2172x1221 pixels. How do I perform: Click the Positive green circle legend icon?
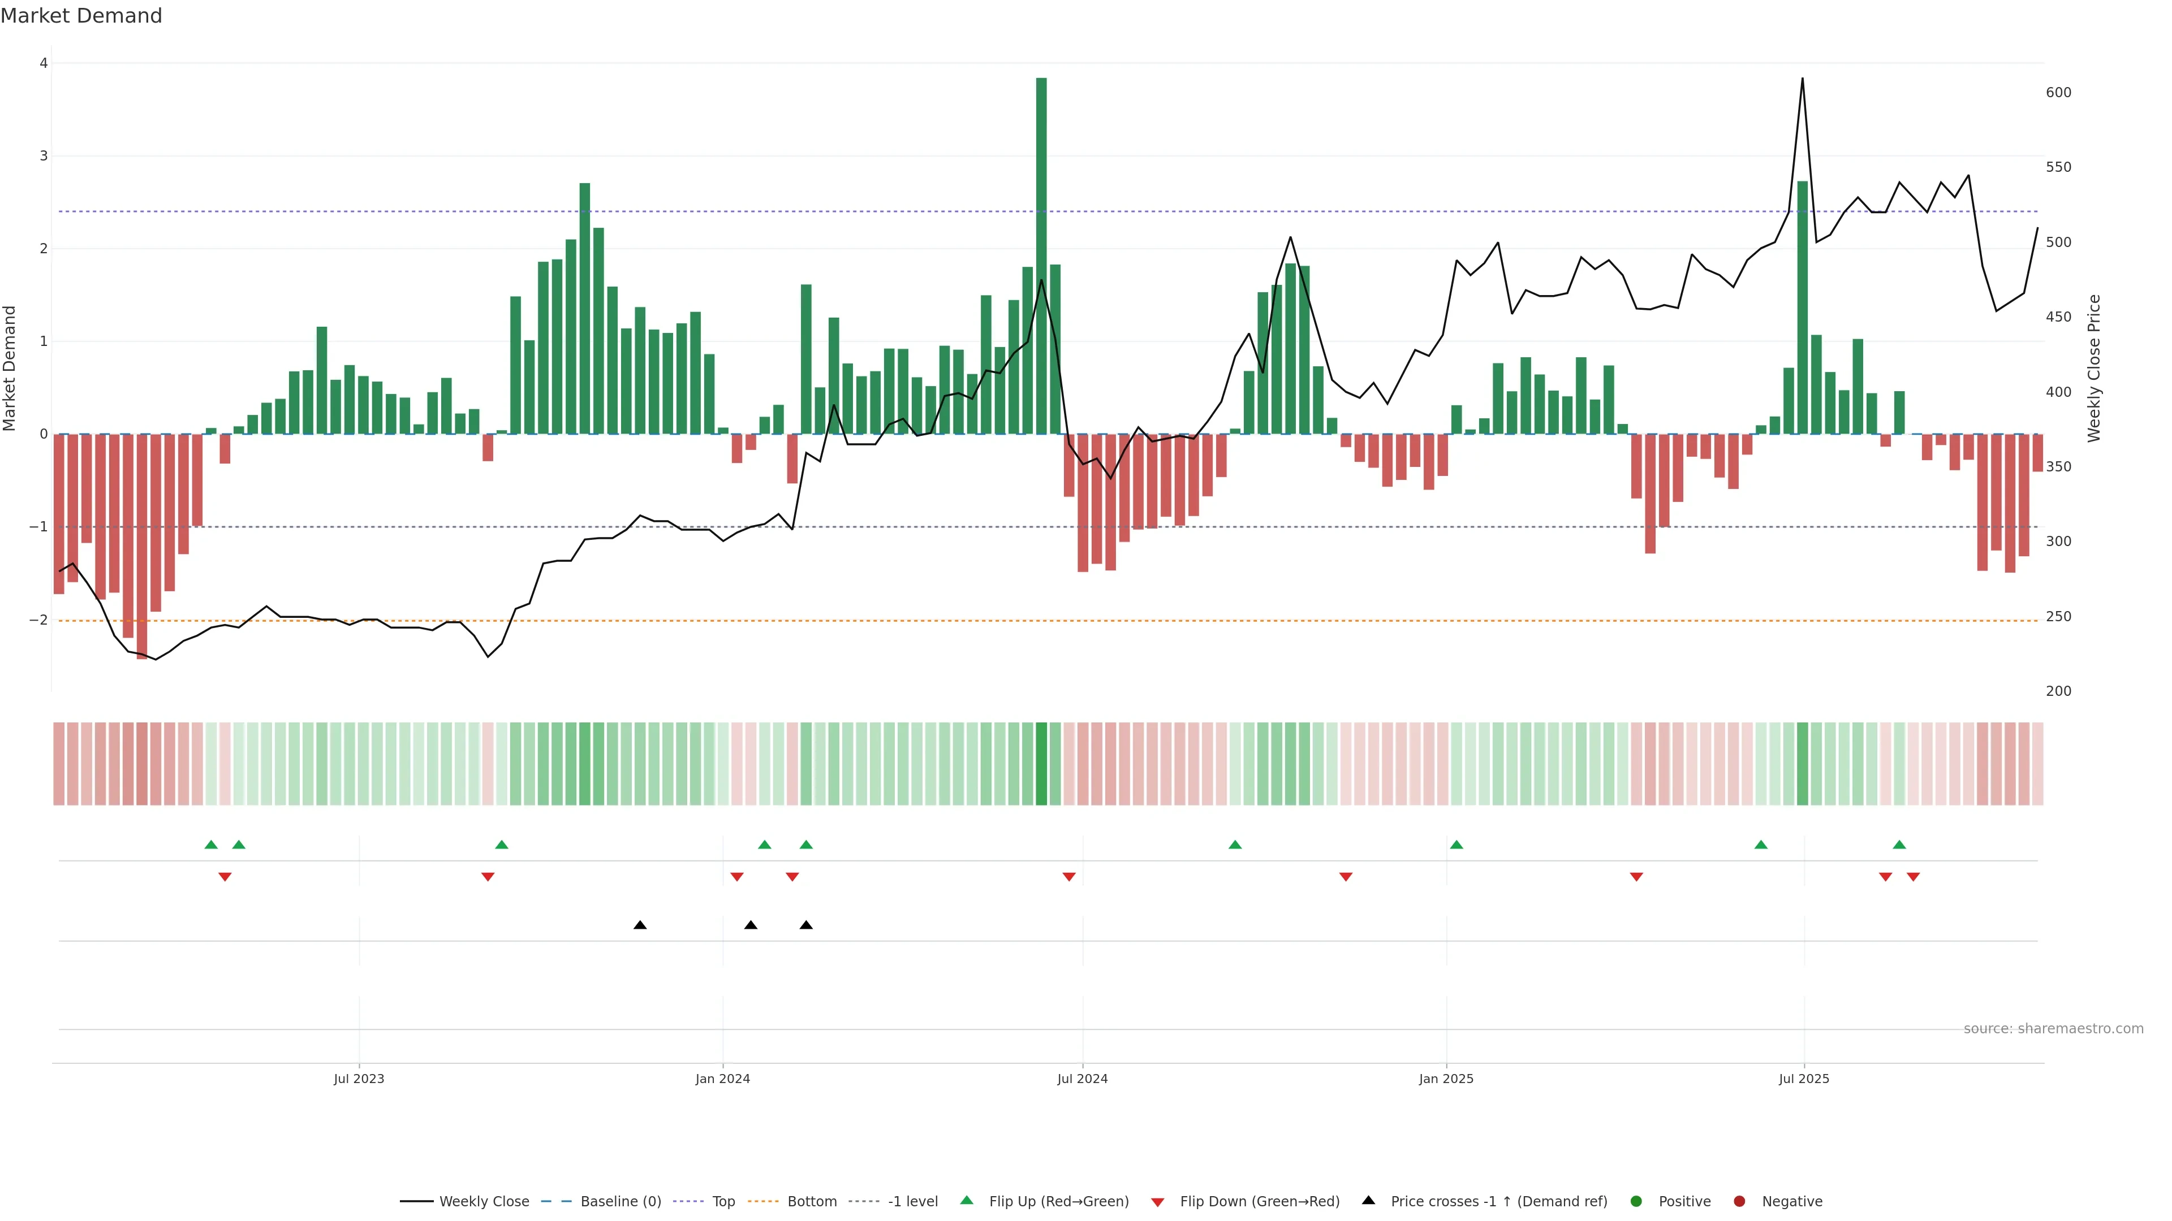[x=1636, y=1202]
